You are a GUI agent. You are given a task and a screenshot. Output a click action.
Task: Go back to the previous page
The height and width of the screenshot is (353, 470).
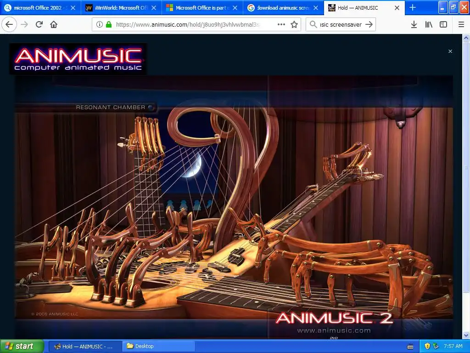pos(9,24)
